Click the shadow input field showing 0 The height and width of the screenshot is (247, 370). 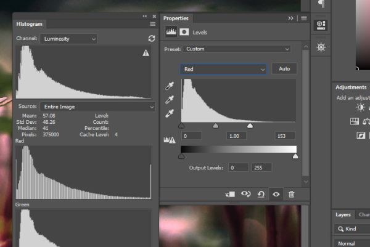[191, 136]
